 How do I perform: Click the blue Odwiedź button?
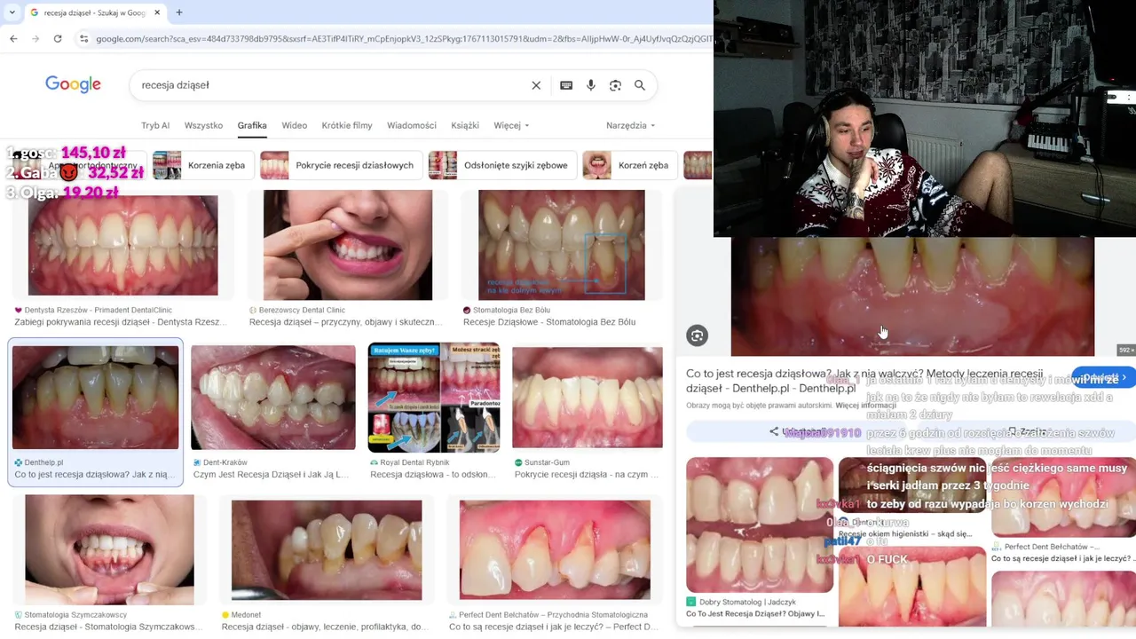click(1102, 378)
